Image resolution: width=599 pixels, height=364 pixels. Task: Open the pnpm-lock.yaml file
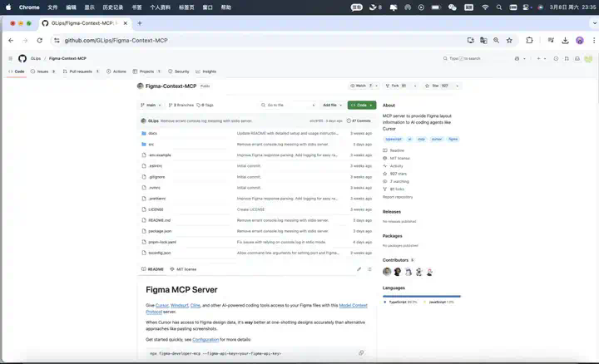coord(162,243)
